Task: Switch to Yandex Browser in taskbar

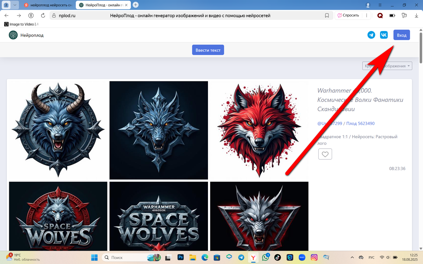Action: coord(253,257)
